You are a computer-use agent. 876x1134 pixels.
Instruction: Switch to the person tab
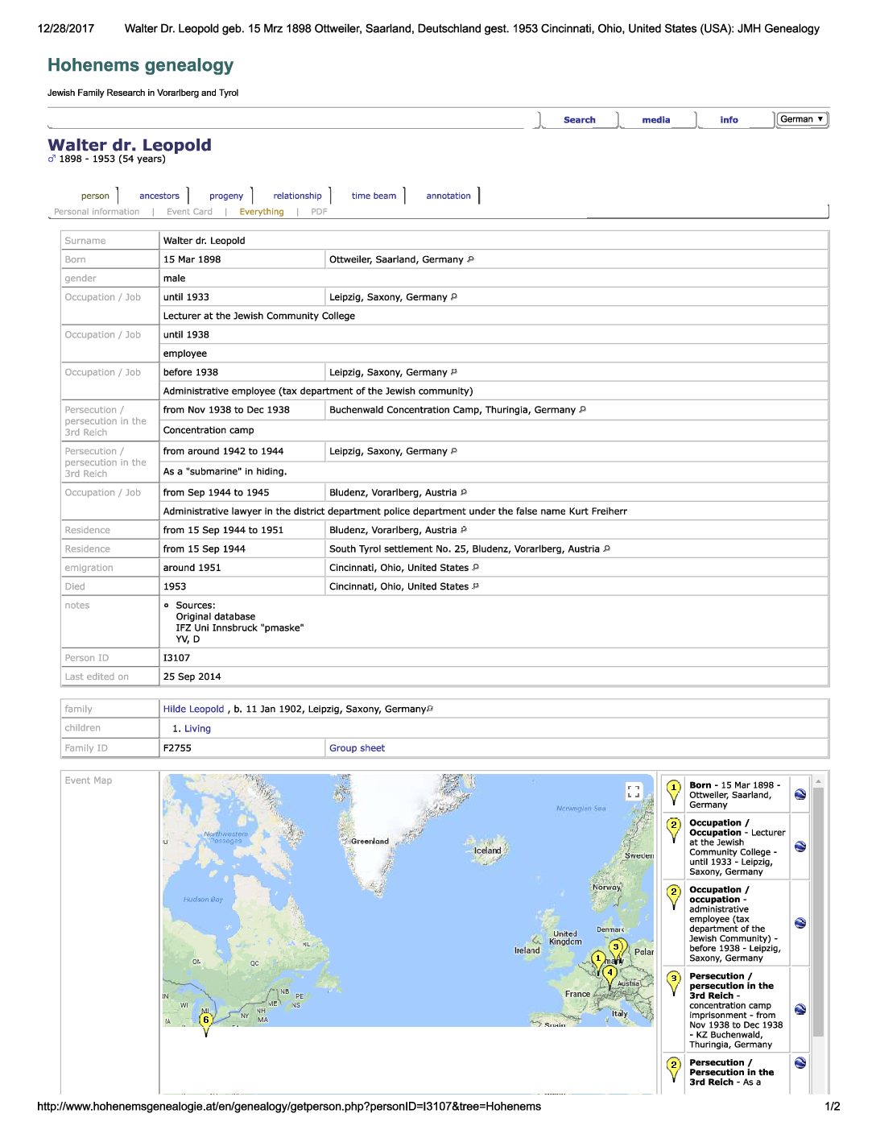(95, 196)
